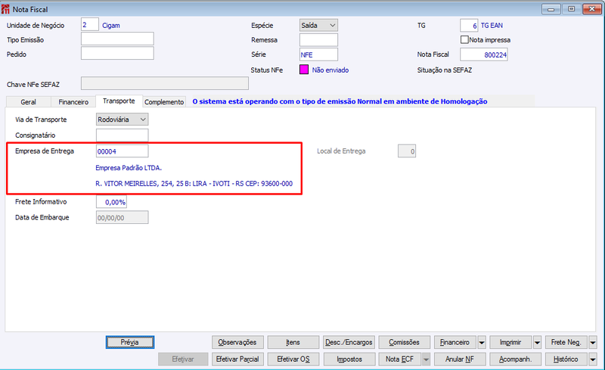Click the Itens button

point(293,342)
